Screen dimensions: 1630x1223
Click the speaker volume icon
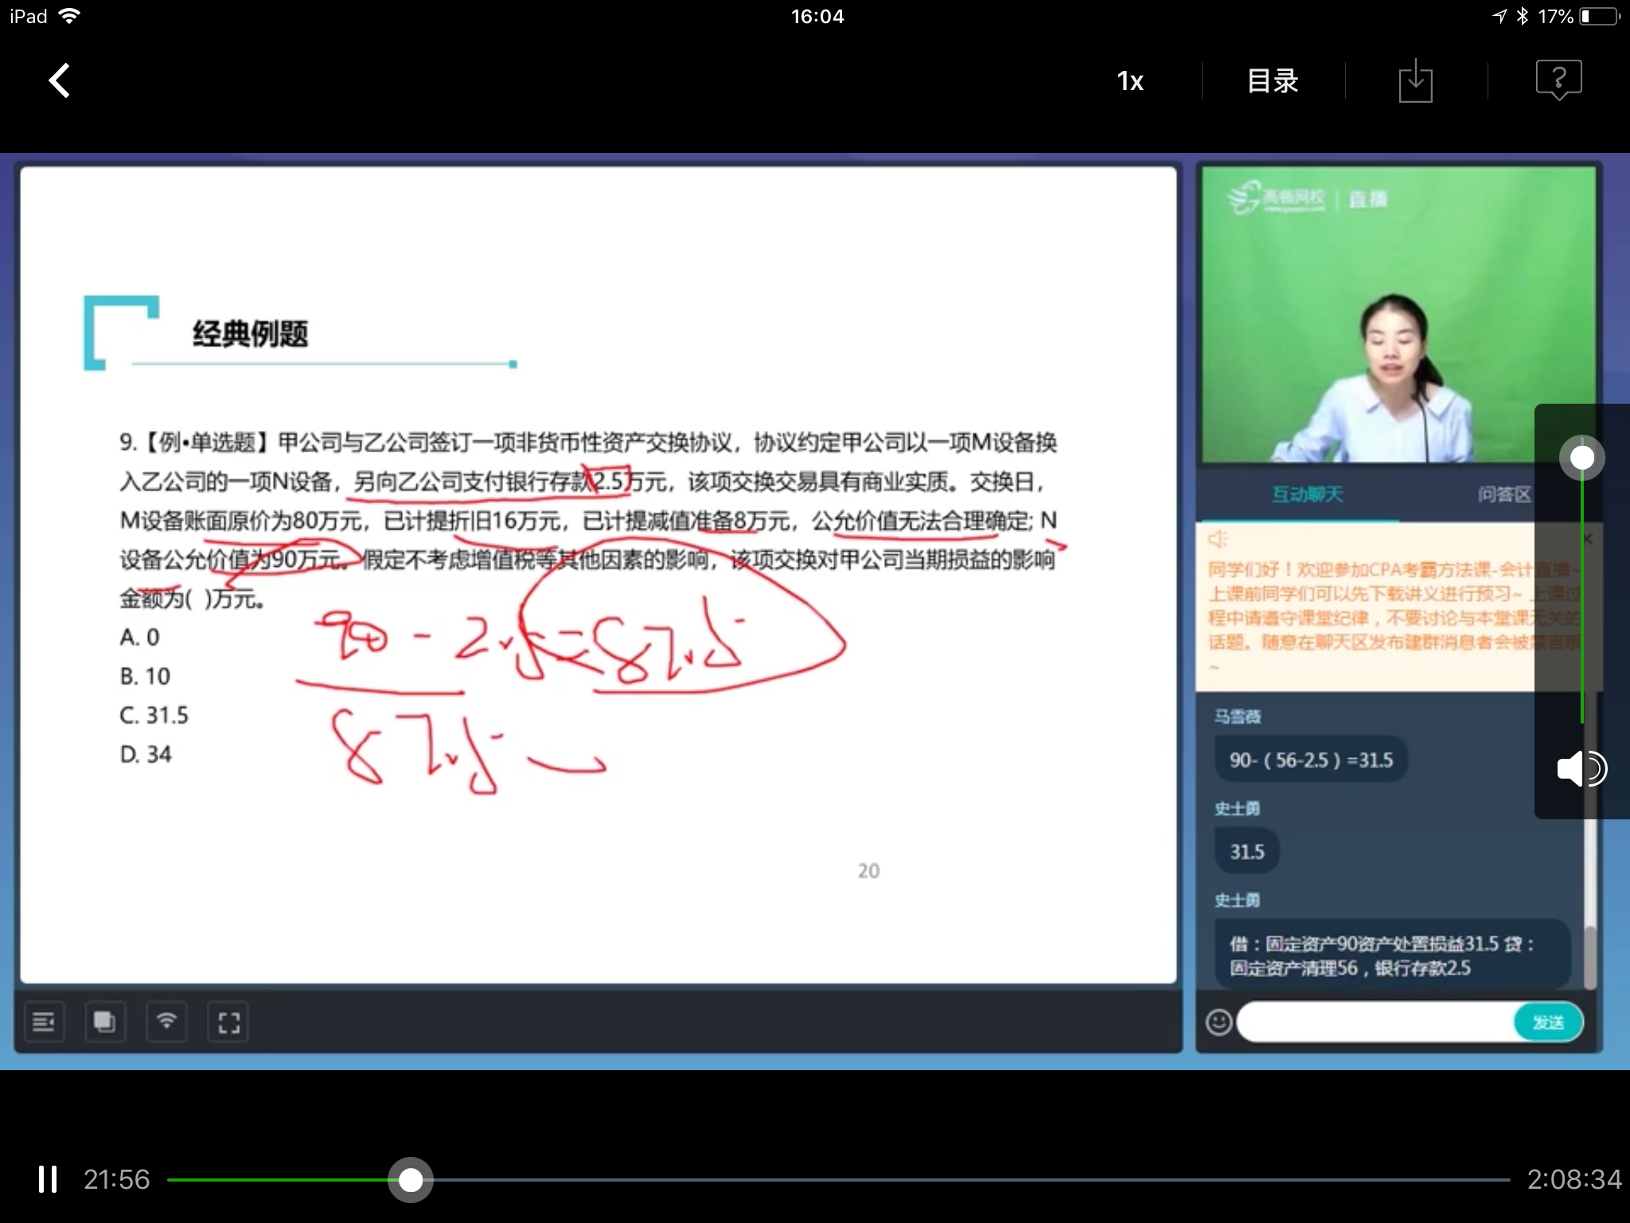[1582, 768]
